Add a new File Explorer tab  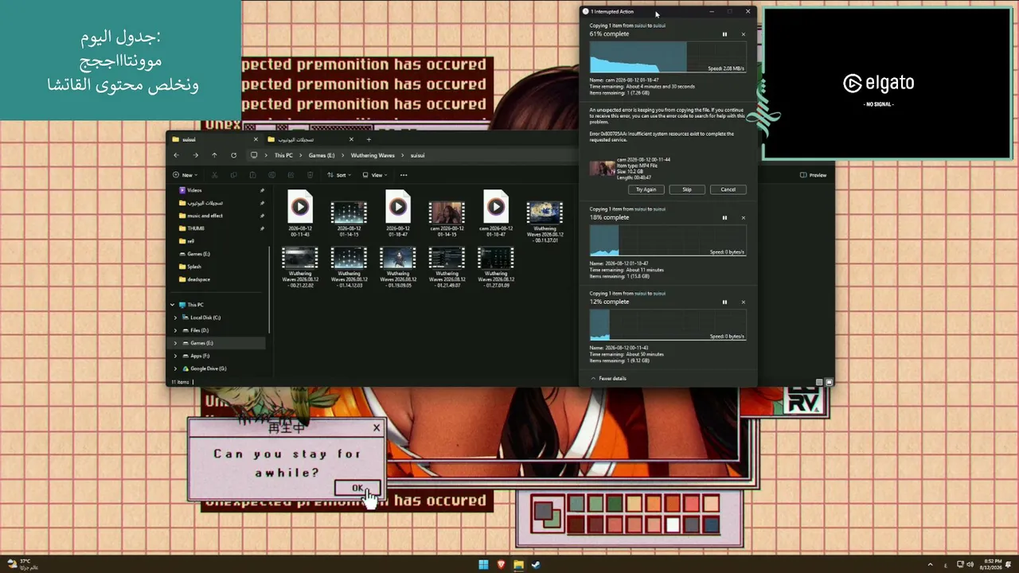pos(369,139)
